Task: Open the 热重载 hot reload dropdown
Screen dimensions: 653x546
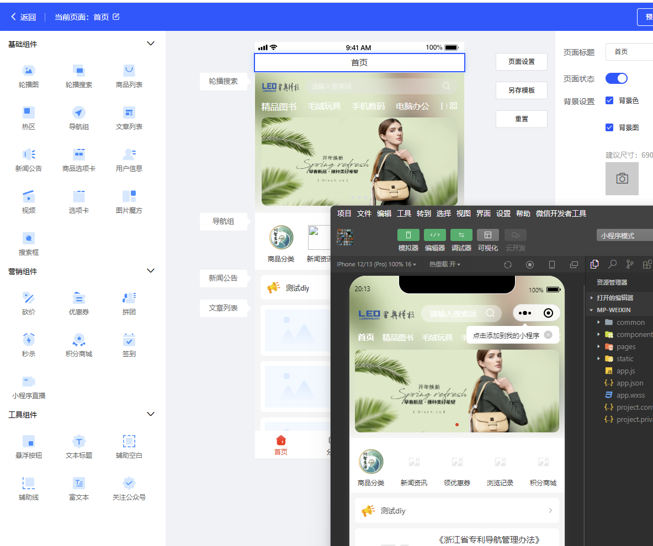Action: pyautogui.click(x=445, y=264)
